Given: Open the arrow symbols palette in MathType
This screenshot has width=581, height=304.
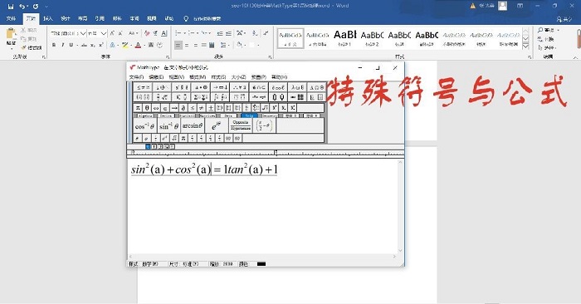Looking at the screenshot, I should (x=220, y=87).
